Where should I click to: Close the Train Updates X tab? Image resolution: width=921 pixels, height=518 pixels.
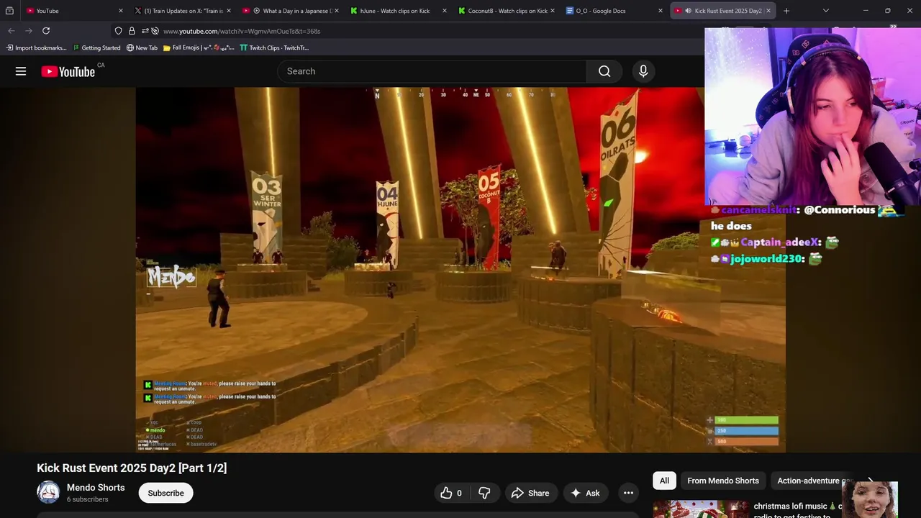229,11
